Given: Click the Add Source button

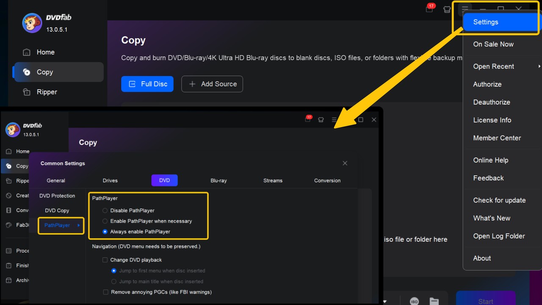Looking at the screenshot, I should (x=212, y=84).
